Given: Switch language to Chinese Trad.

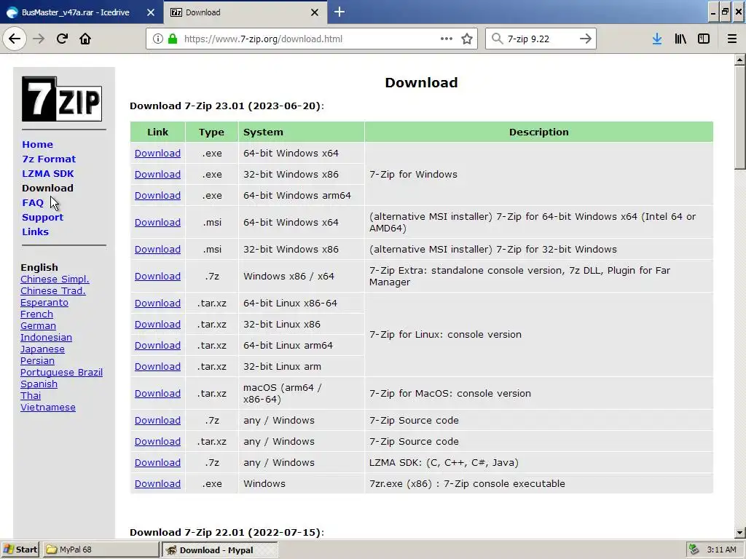Looking at the screenshot, I should (x=52, y=291).
